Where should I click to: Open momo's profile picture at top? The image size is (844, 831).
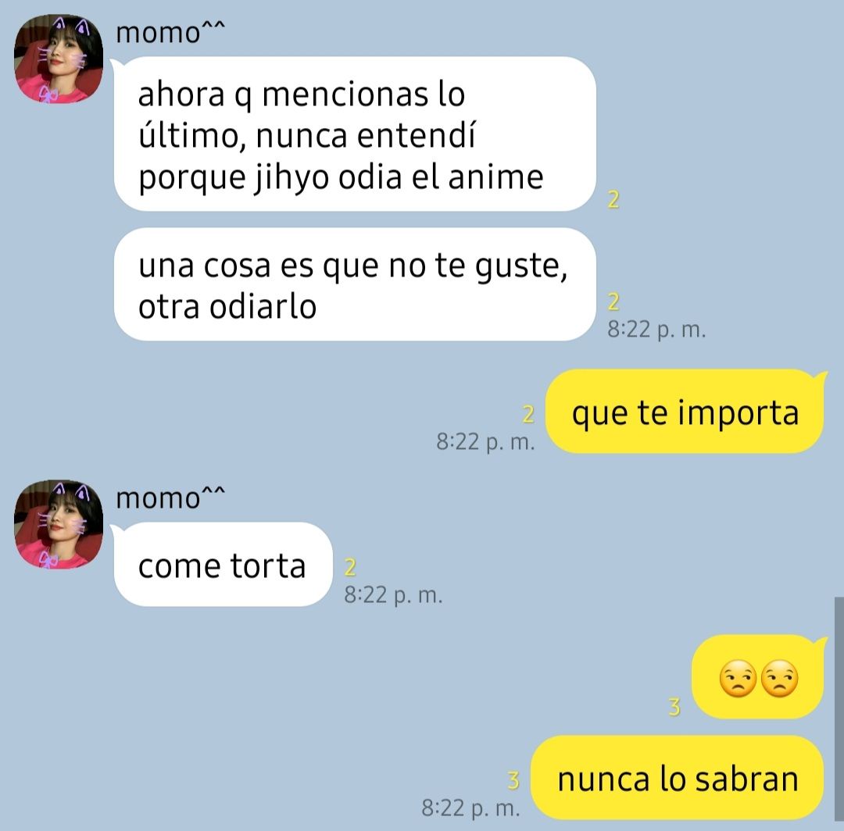point(58,59)
